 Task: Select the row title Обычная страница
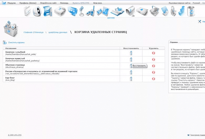(x=15, y=65)
